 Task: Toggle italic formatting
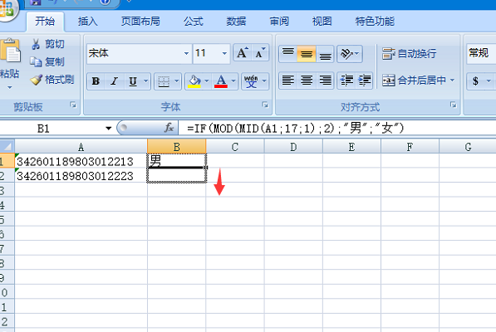point(114,81)
